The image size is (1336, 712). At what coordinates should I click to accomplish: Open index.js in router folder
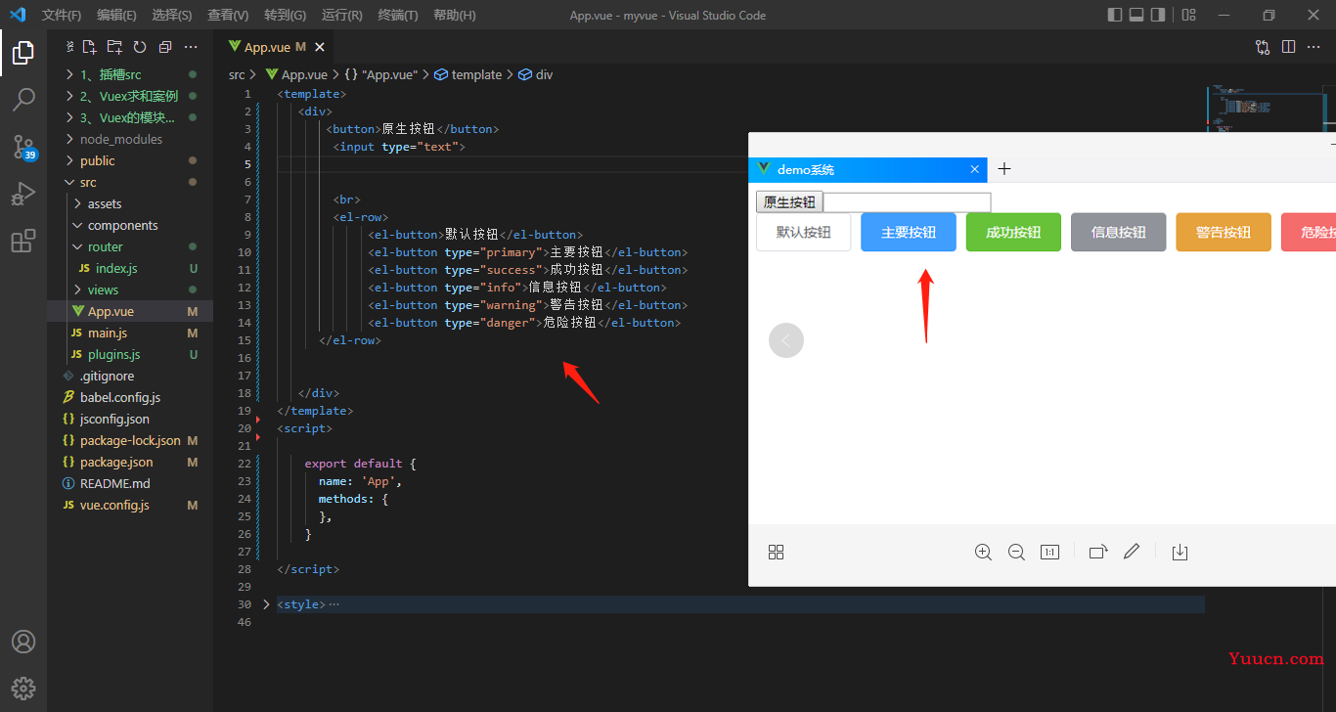[x=130, y=268]
